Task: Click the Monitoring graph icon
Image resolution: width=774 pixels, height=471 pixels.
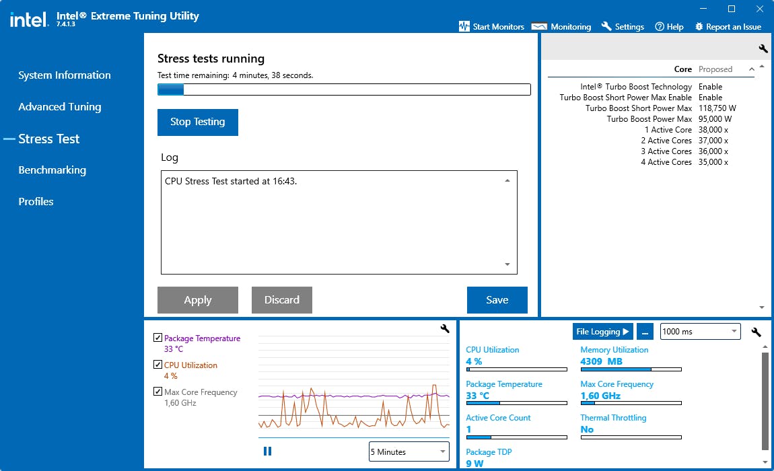Action: tap(539, 27)
